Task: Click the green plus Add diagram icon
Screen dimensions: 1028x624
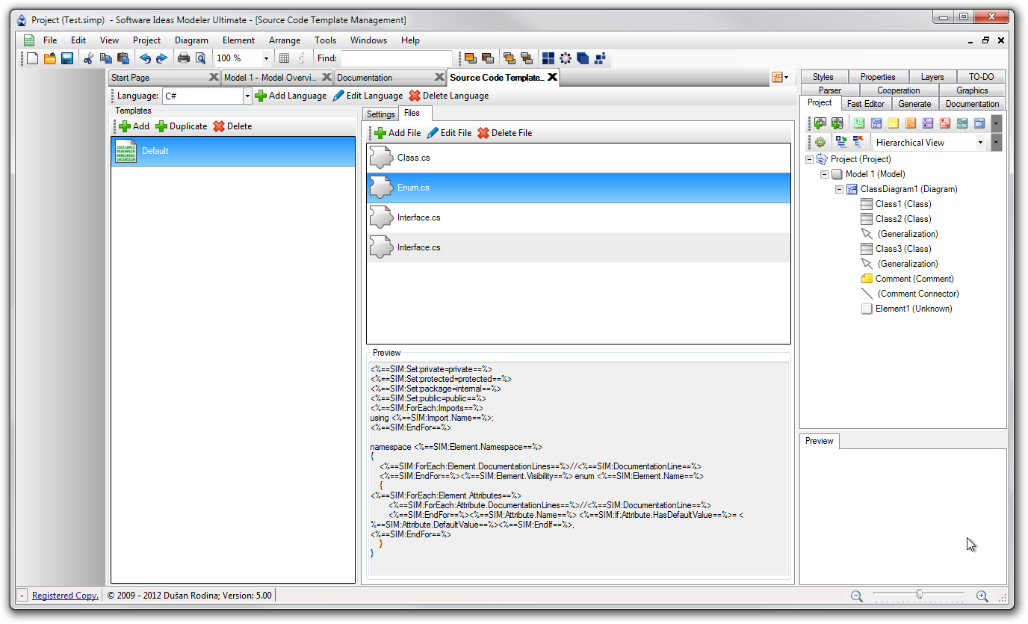Action: click(x=820, y=123)
